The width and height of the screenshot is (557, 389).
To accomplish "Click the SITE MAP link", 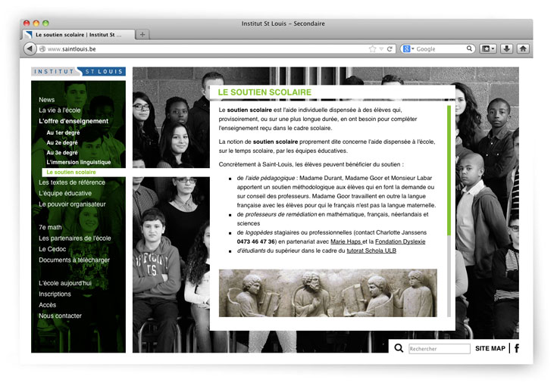I will (490, 349).
